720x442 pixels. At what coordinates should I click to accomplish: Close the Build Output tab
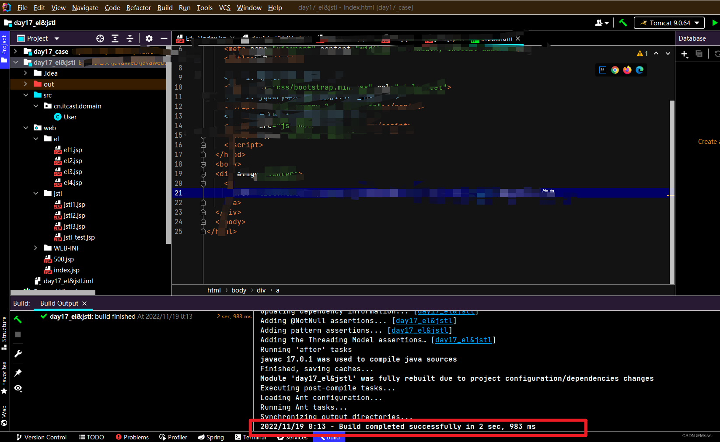[x=84, y=303]
